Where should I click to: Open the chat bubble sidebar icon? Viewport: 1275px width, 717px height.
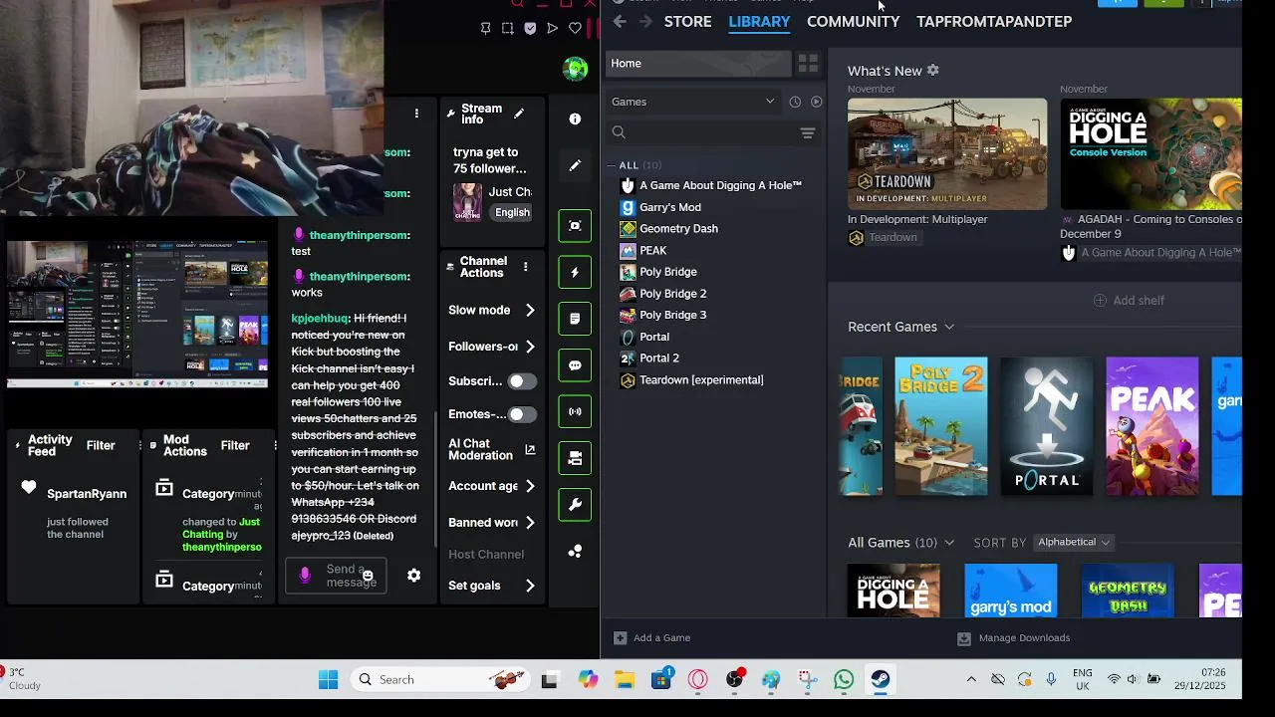click(575, 365)
